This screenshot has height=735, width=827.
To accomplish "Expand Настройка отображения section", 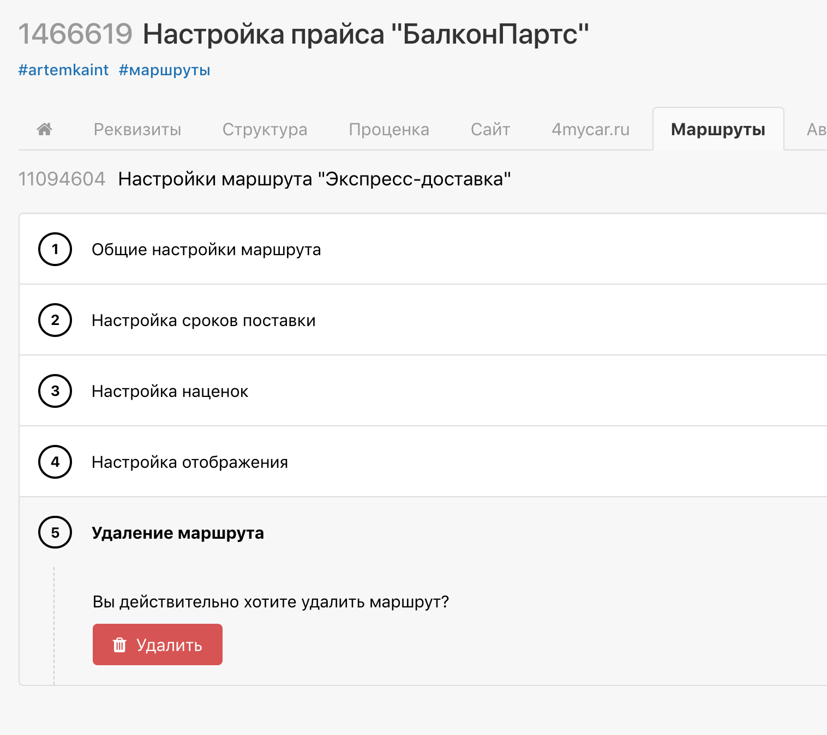I will tap(423, 462).
